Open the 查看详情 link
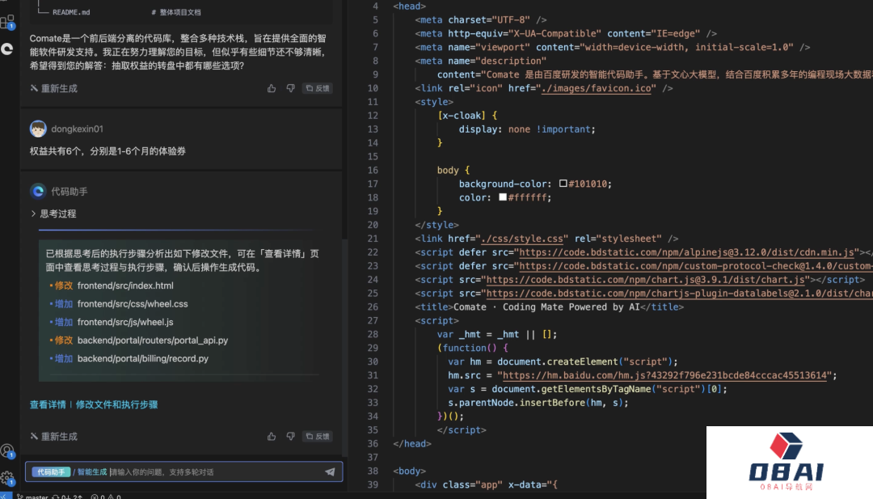Viewport: 873px width, 499px height. point(48,404)
